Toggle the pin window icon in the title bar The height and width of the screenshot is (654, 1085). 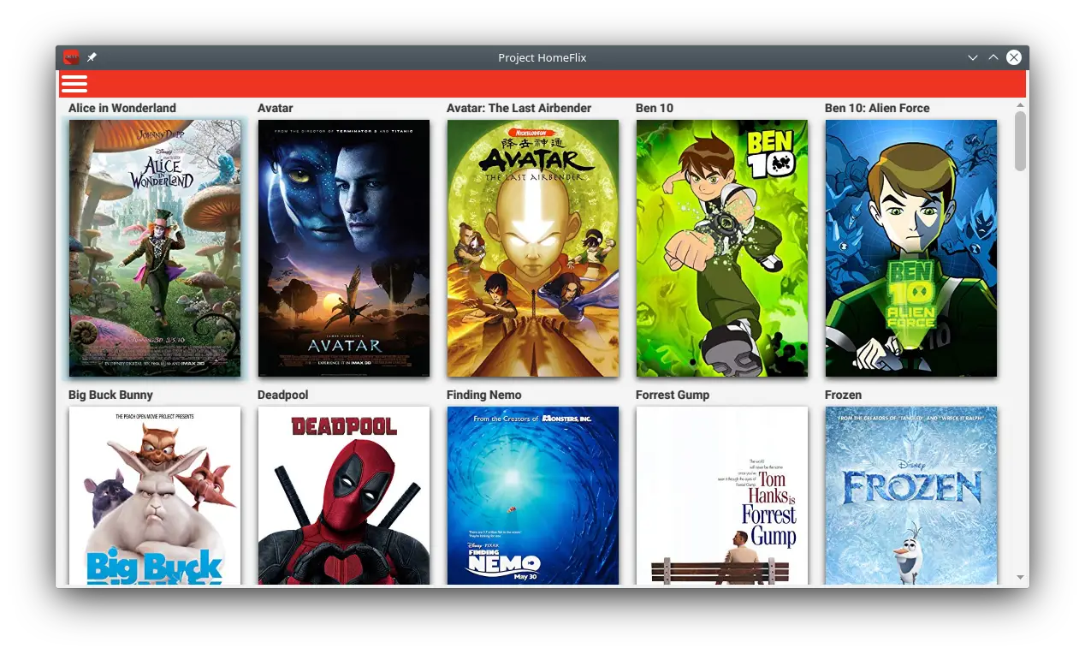click(x=92, y=57)
